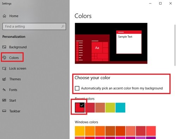Pick the last coral-red Windows color

151,131
